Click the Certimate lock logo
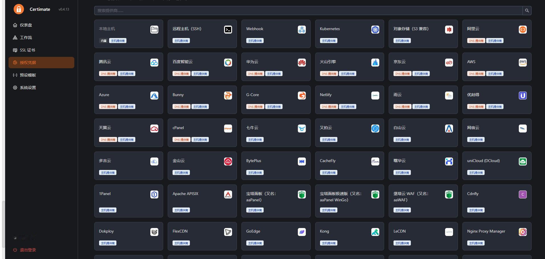545x259 pixels. [x=19, y=9]
